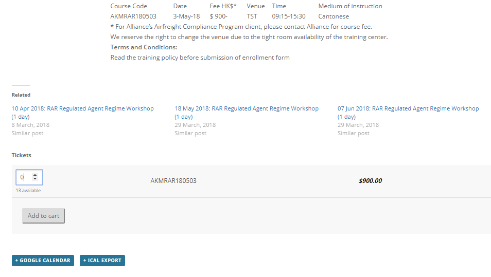Image resolution: width=491 pixels, height=277 pixels.
Task: Add event via + Google Calendar button
Action: pyautogui.click(x=43, y=261)
